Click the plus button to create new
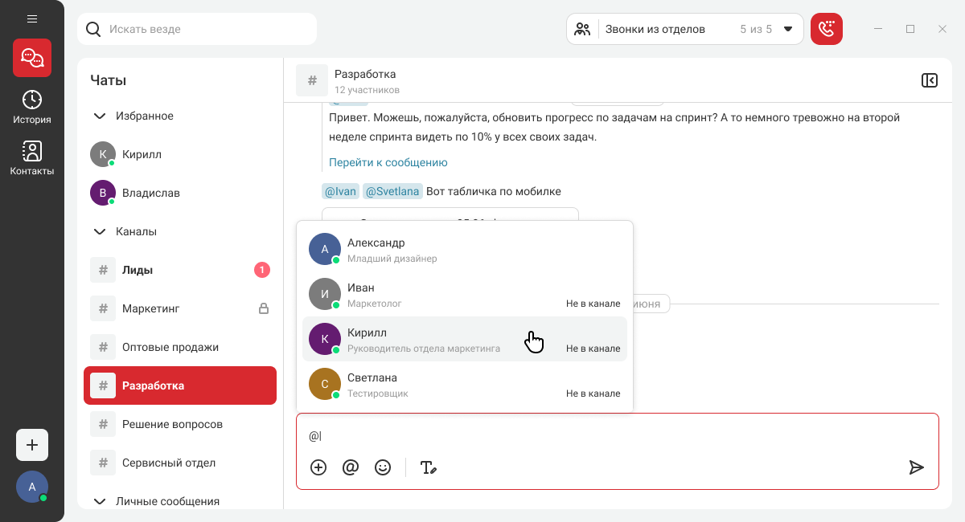Image resolution: width=965 pixels, height=522 pixels. tap(32, 445)
